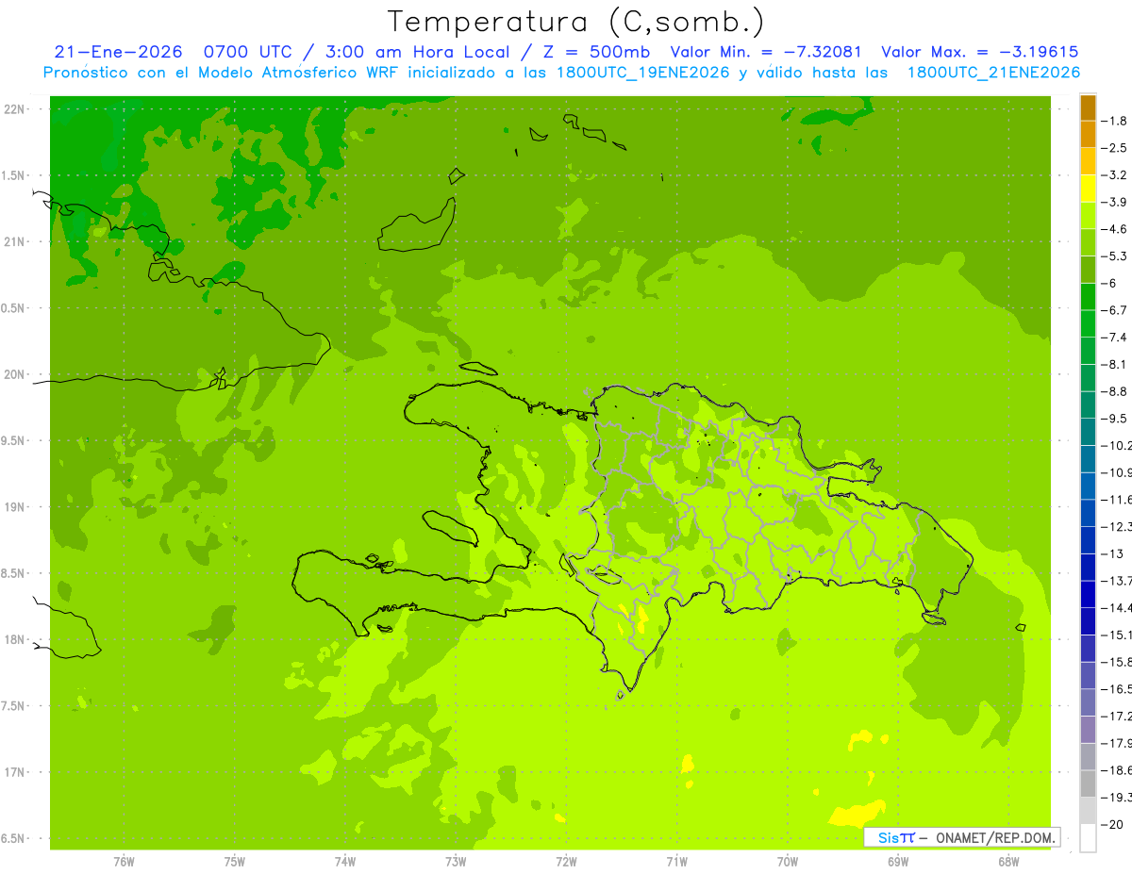The image size is (1132, 874).
Task: Click the "72W" longitude label
Action: pos(566,862)
